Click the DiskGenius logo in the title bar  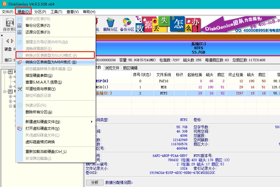[x=4, y=4]
